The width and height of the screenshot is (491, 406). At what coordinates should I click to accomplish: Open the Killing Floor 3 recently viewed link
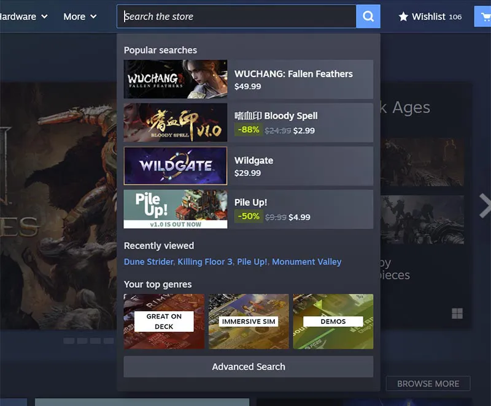coord(204,261)
